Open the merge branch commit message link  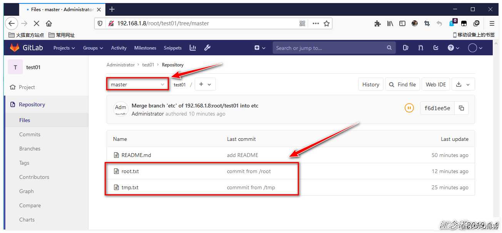coord(195,106)
